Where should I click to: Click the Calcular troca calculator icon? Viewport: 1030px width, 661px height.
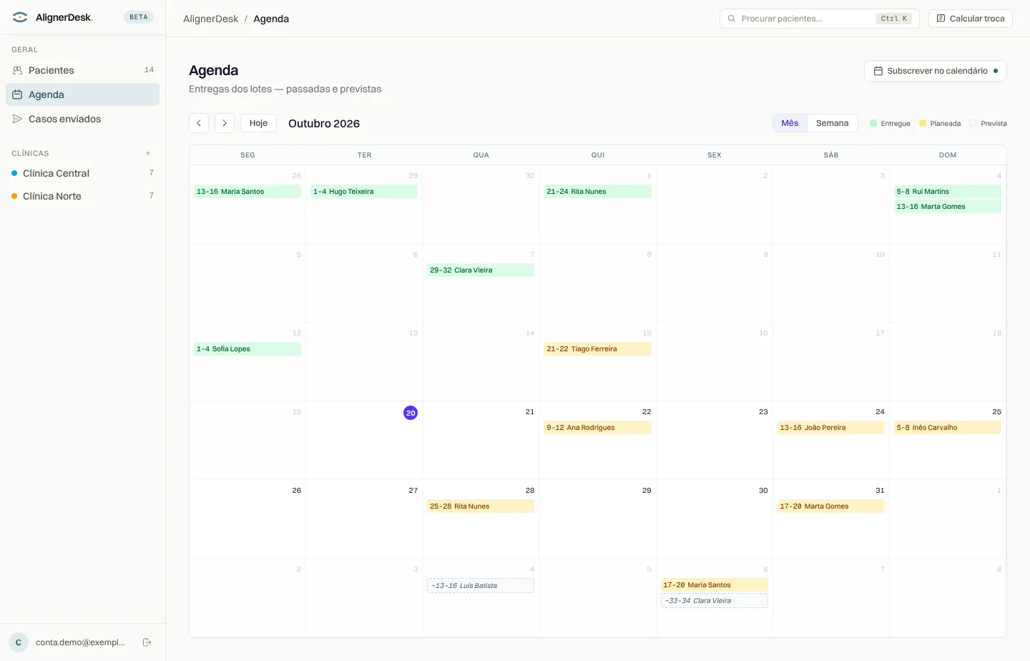click(x=941, y=19)
